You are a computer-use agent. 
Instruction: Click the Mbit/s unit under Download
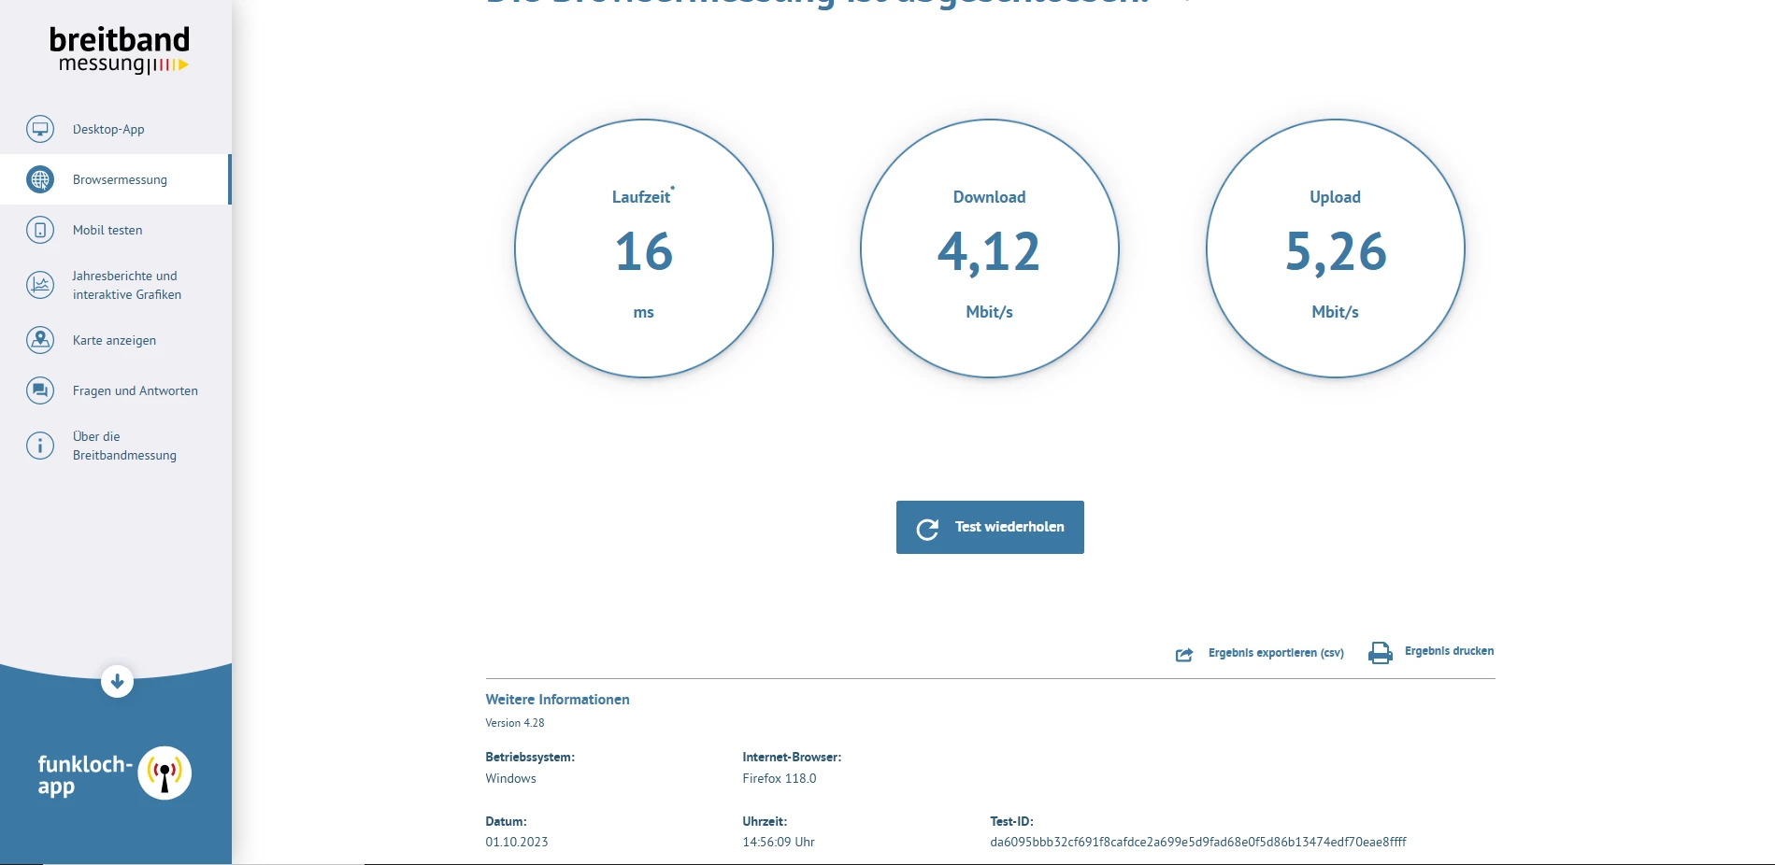(x=989, y=312)
